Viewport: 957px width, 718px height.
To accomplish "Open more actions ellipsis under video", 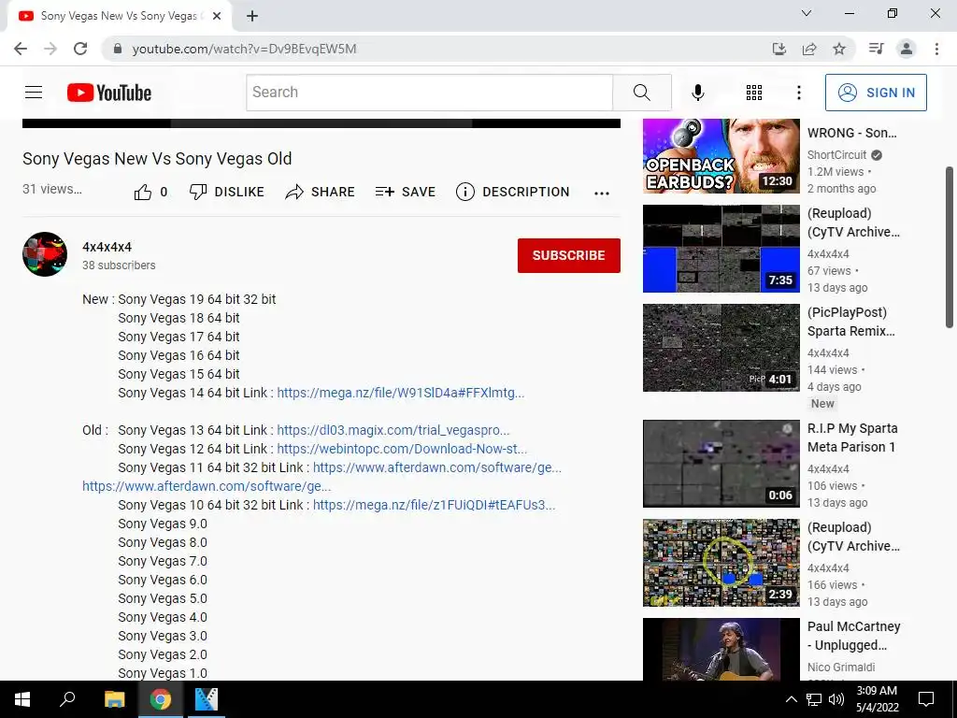I will pos(602,193).
